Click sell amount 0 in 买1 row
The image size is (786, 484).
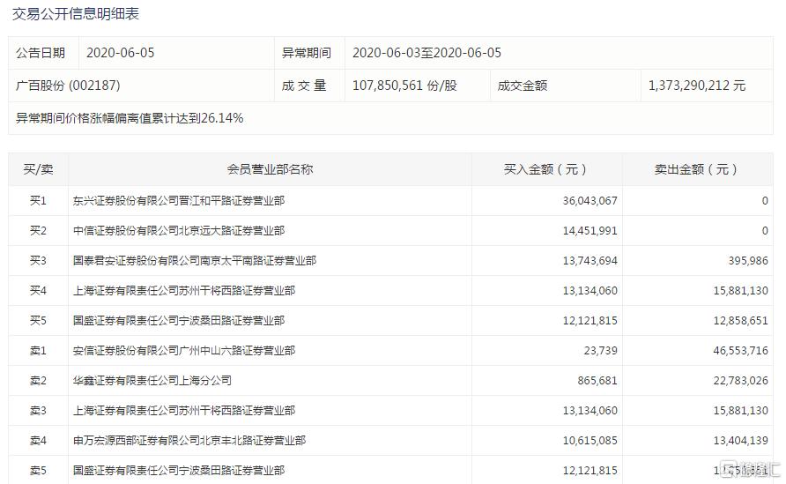pyautogui.click(x=765, y=201)
